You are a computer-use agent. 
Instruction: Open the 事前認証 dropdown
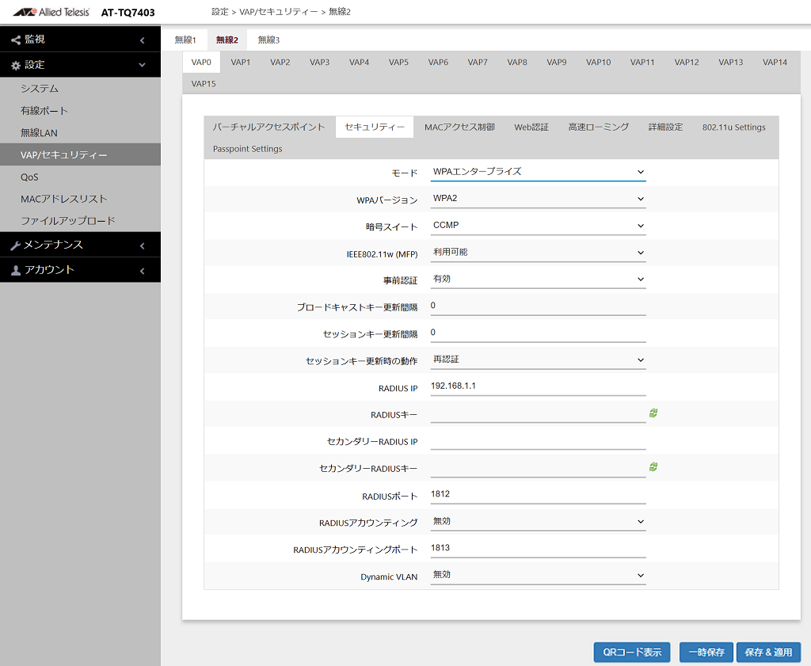coord(538,280)
